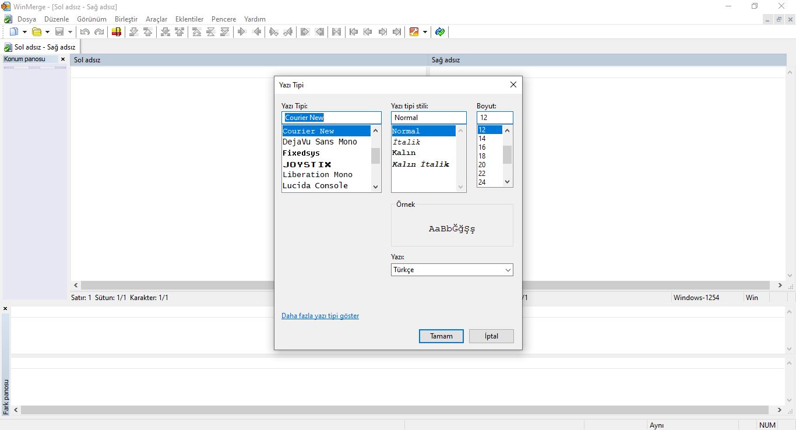Click the red-yellow Select Line Difference icon
This screenshot has width=796, height=430.
(117, 32)
